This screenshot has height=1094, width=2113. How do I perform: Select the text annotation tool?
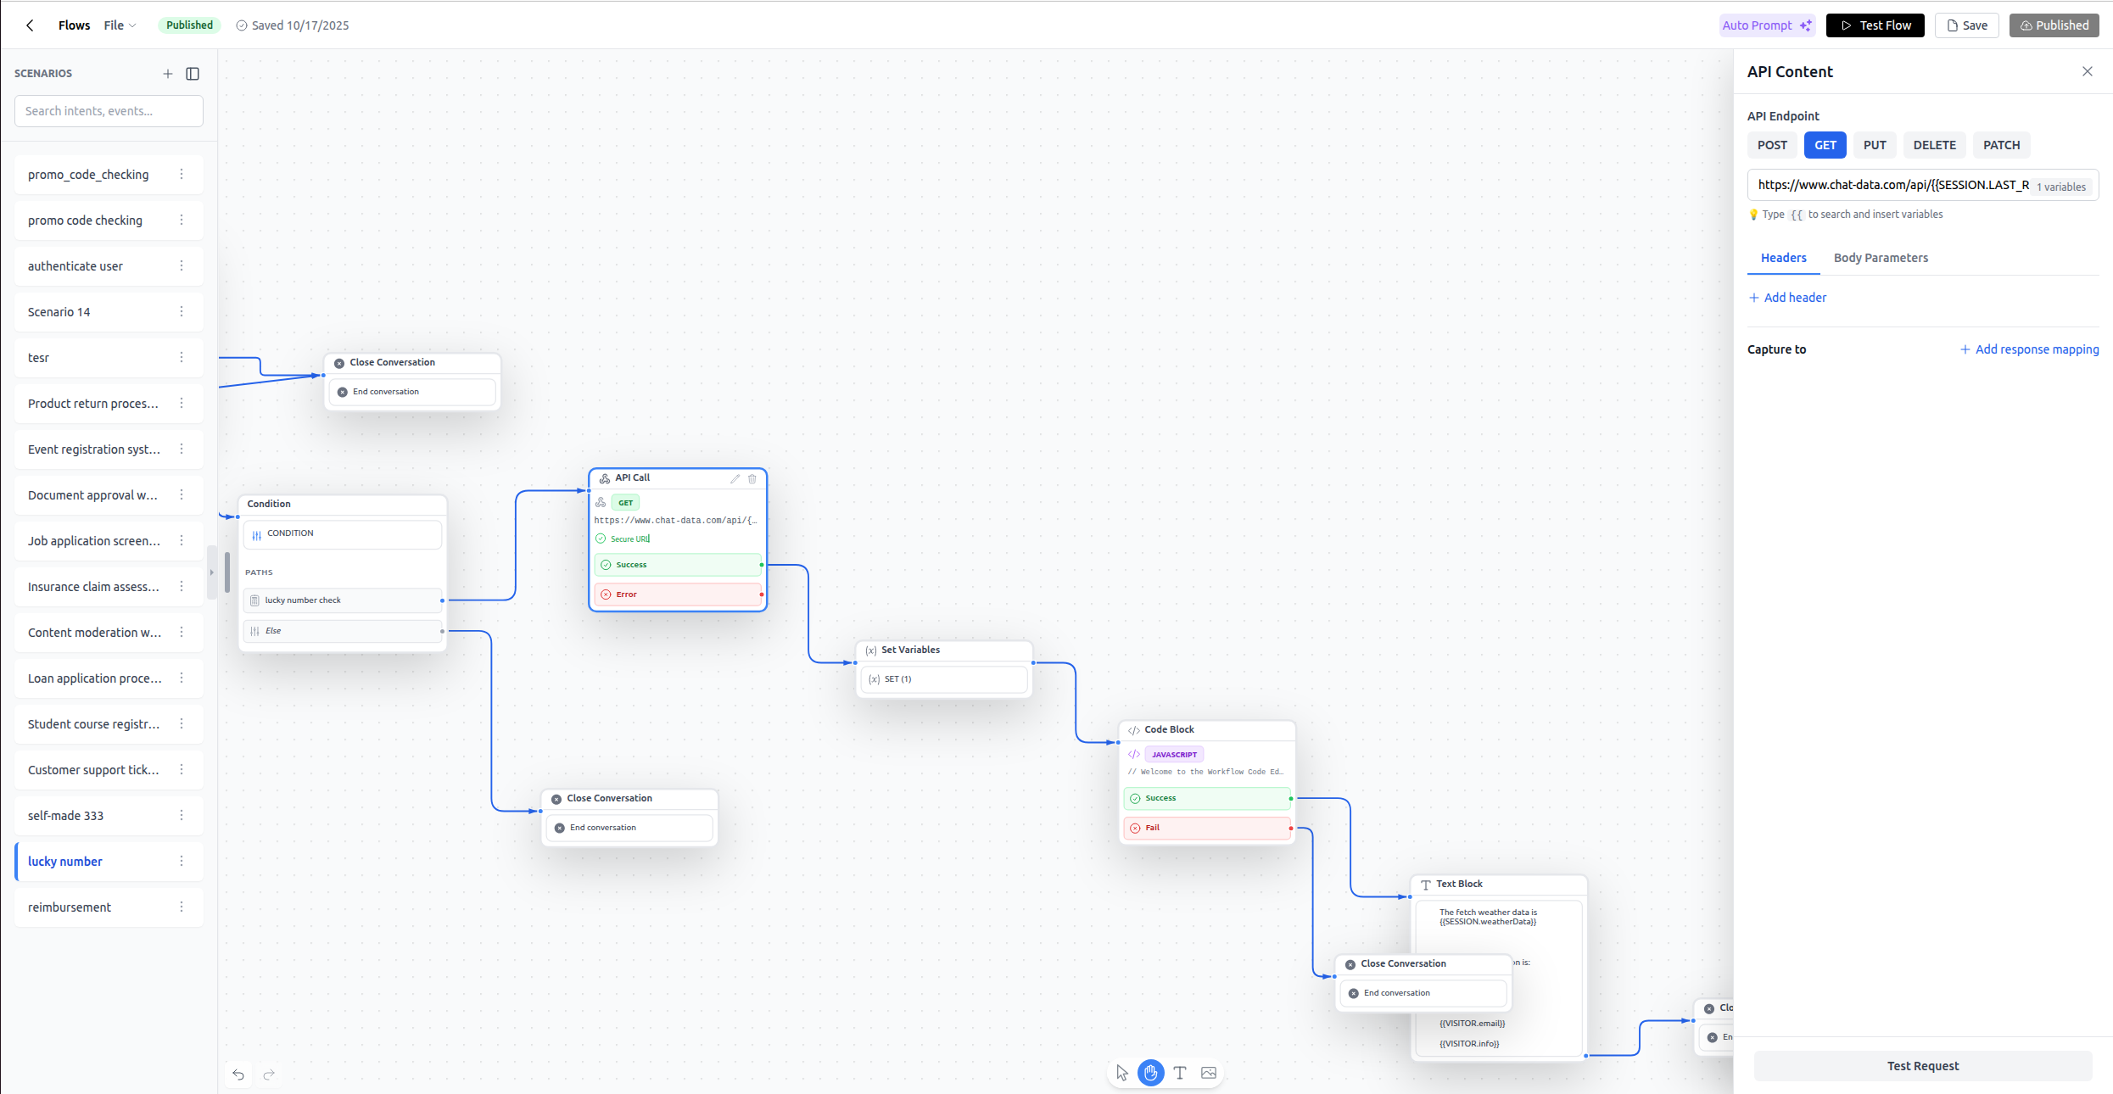point(1179,1073)
